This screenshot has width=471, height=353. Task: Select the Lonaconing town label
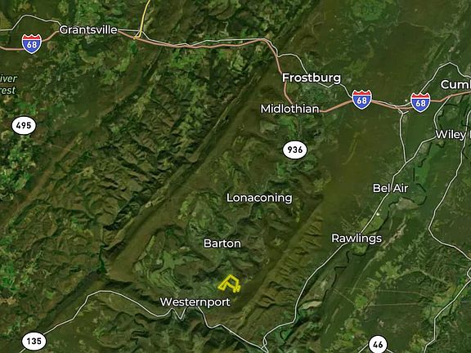click(x=259, y=198)
